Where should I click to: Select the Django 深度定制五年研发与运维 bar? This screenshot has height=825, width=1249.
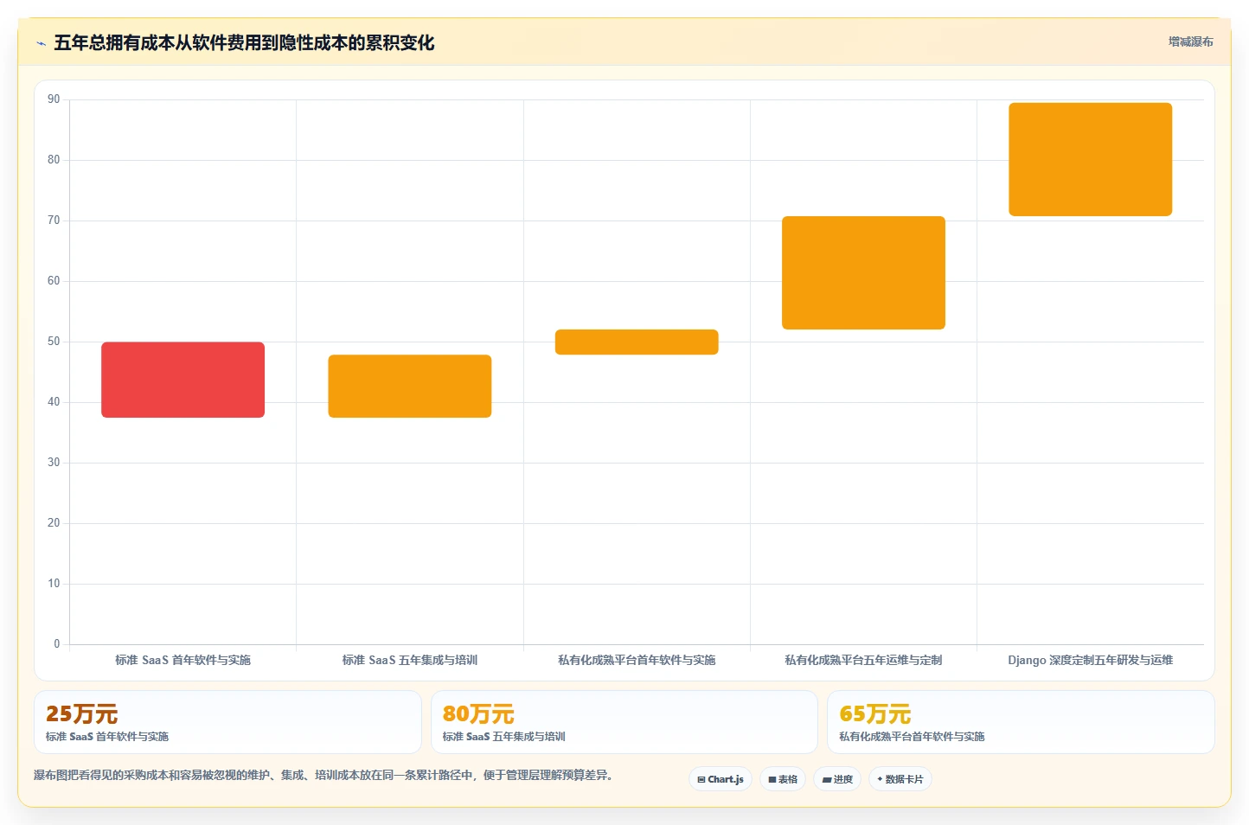pos(1091,159)
